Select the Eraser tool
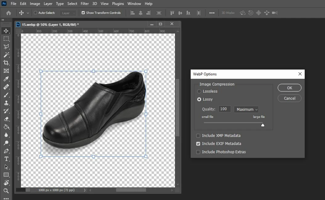 pyautogui.click(x=6, y=119)
